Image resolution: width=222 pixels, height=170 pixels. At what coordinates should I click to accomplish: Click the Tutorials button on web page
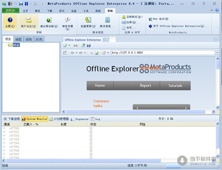175,85
